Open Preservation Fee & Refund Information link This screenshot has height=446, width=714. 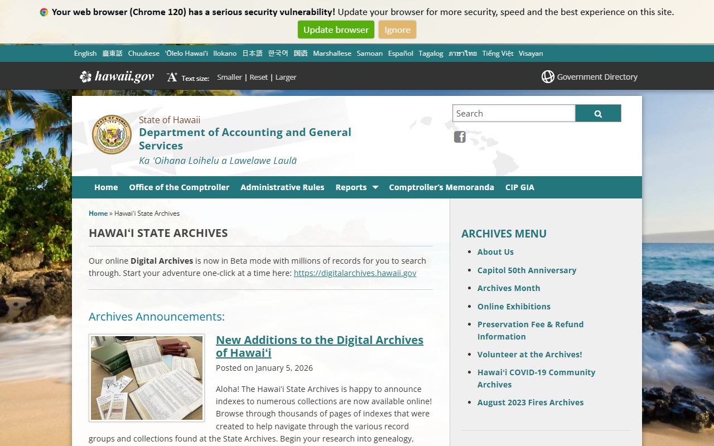tap(530, 331)
